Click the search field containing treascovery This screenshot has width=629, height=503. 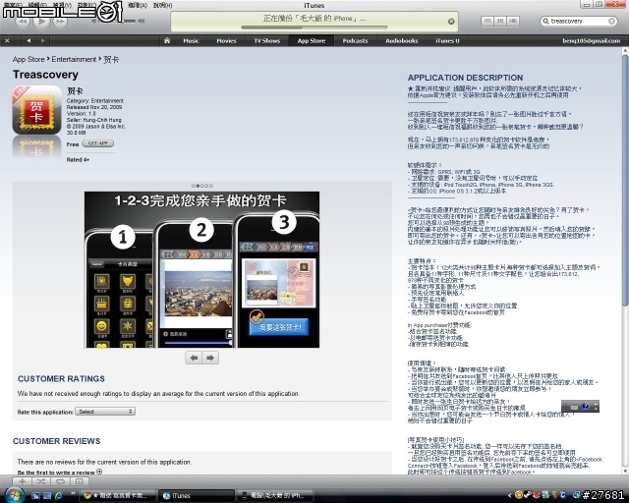[578, 21]
